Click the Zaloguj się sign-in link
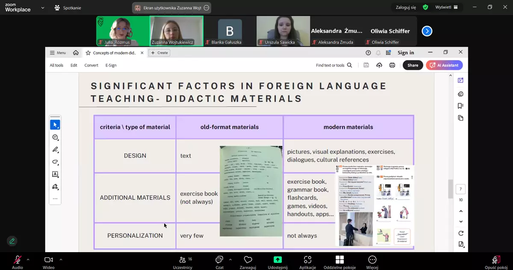This screenshot has height=270, width=513. pos(405,7)
